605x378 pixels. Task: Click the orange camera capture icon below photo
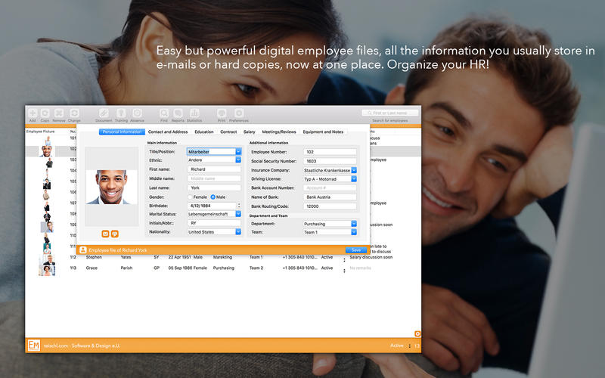pos(115,234)
